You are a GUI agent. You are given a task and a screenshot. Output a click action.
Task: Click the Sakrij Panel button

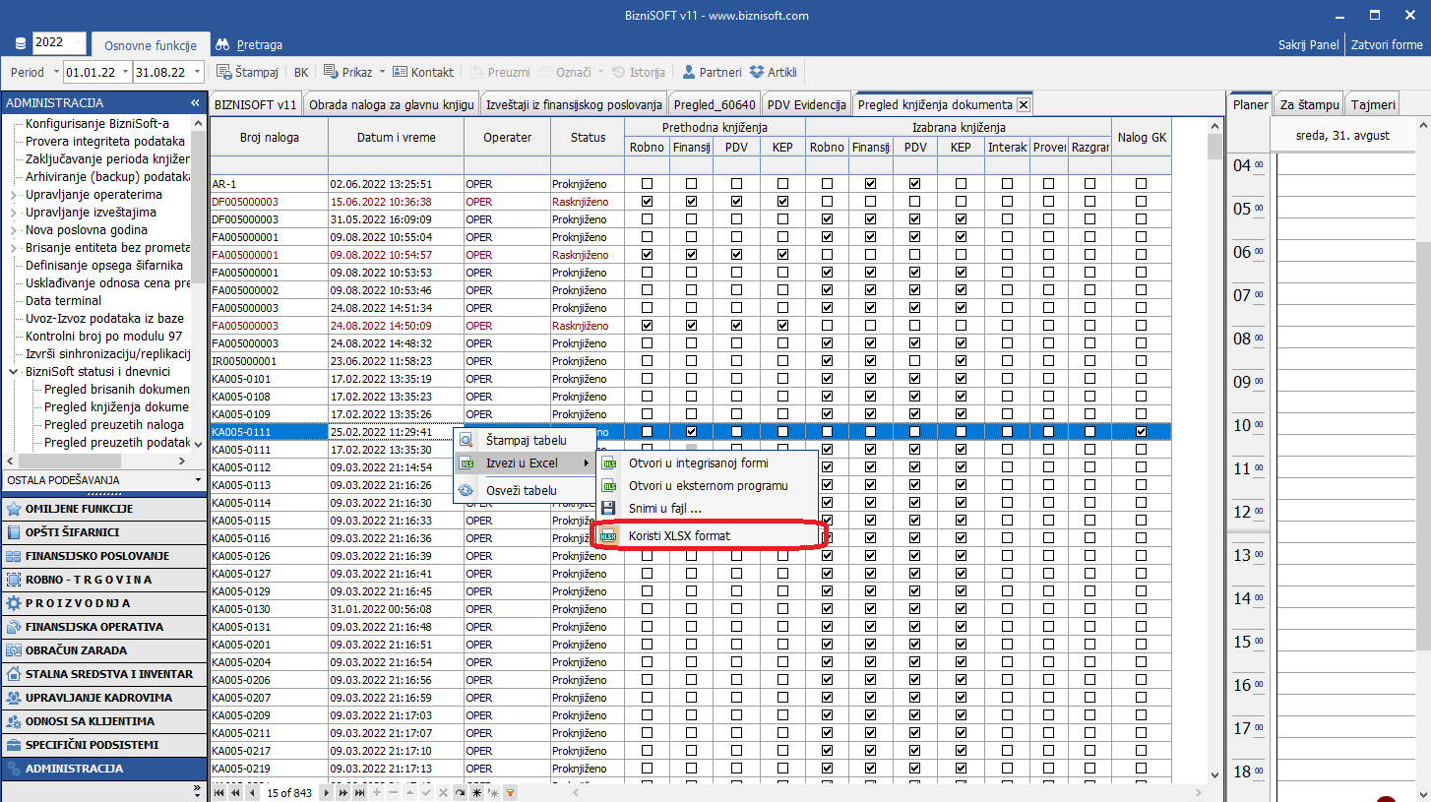(1308, 45)
